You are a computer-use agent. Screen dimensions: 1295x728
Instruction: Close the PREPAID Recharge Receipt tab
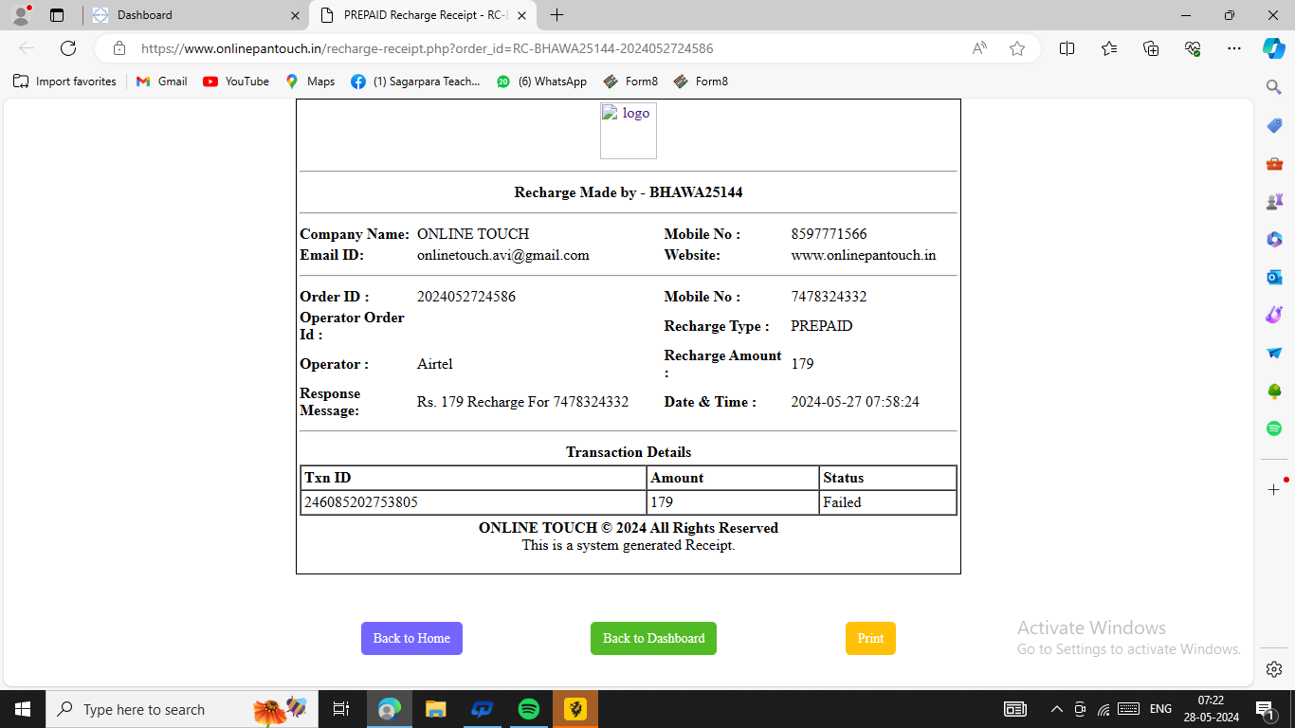[521, 15]
